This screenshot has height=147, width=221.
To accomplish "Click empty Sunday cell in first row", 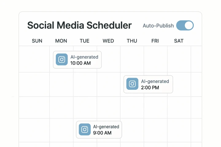I will click(34, 59).
